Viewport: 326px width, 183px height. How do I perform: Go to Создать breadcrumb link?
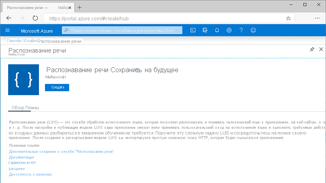pyautogui.click(x=31, y=41)
